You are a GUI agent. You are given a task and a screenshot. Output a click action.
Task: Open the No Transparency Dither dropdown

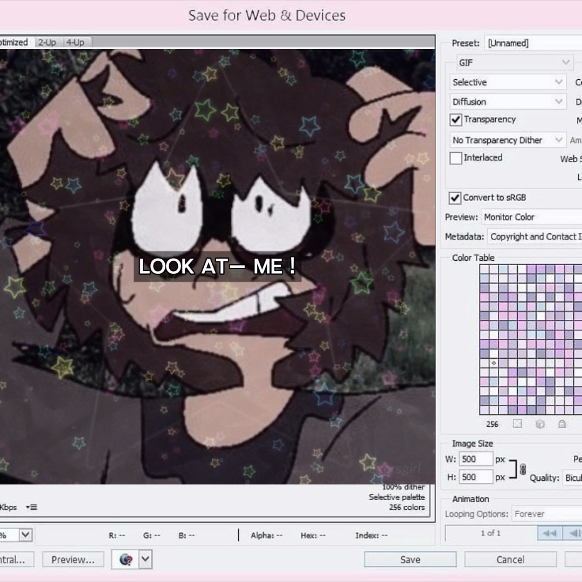coord(508,140)
